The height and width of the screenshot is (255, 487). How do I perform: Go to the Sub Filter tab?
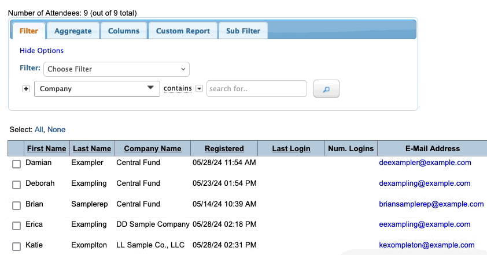(243, 31)
